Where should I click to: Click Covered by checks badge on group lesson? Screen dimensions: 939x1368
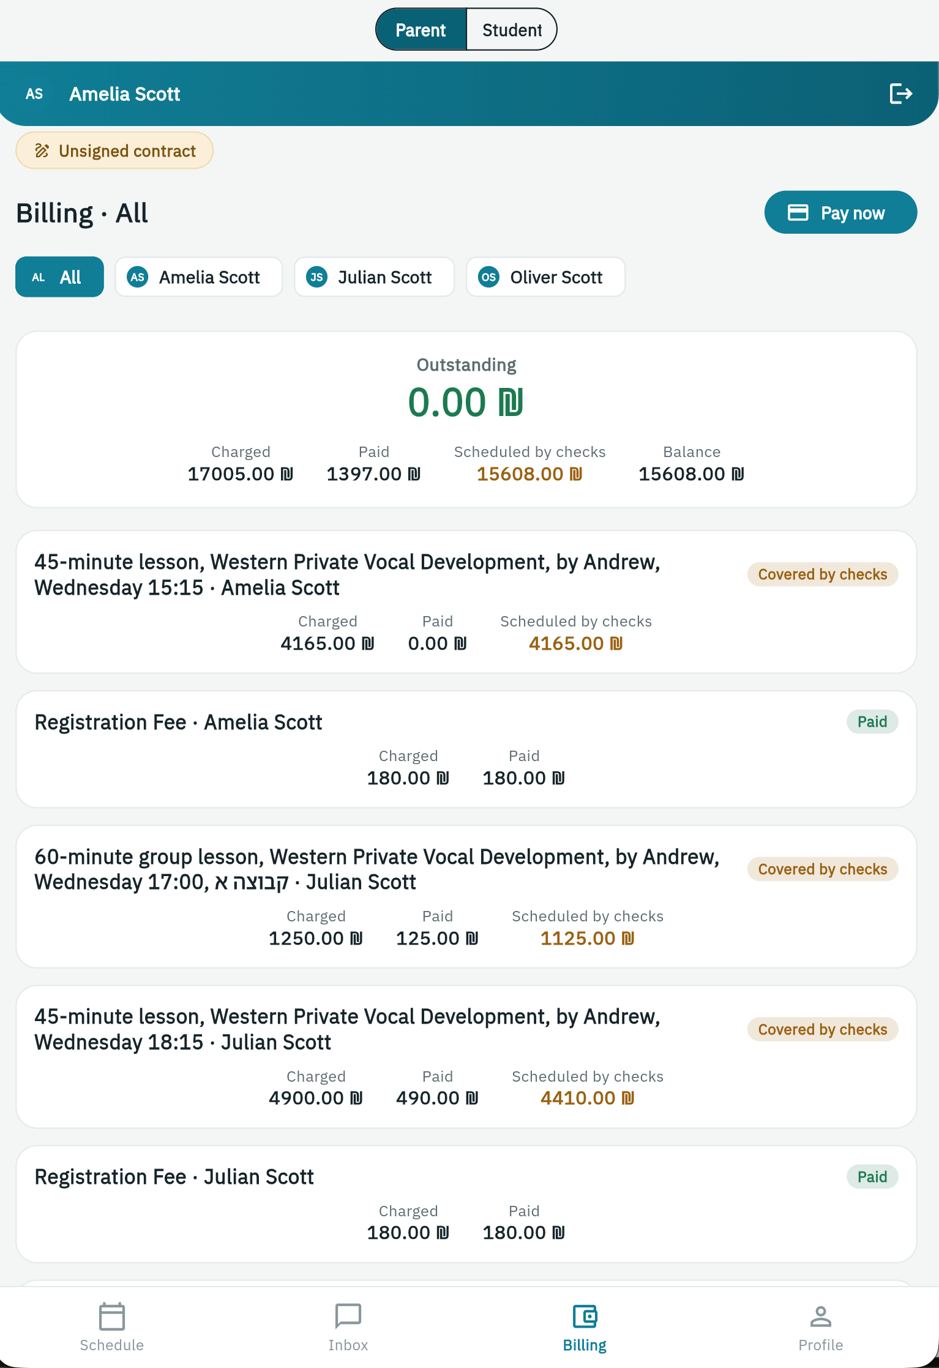(823, 869)
